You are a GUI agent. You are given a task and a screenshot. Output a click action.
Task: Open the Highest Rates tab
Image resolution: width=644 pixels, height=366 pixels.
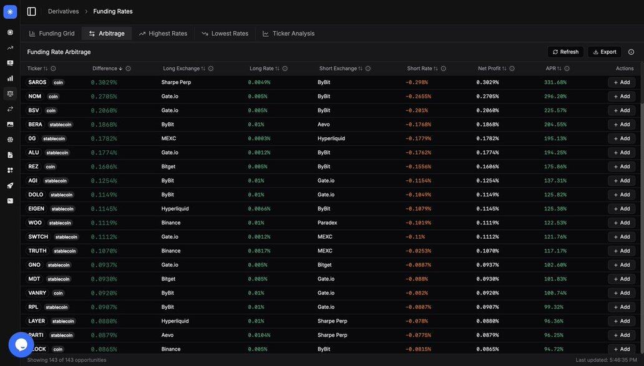[163, 34]
